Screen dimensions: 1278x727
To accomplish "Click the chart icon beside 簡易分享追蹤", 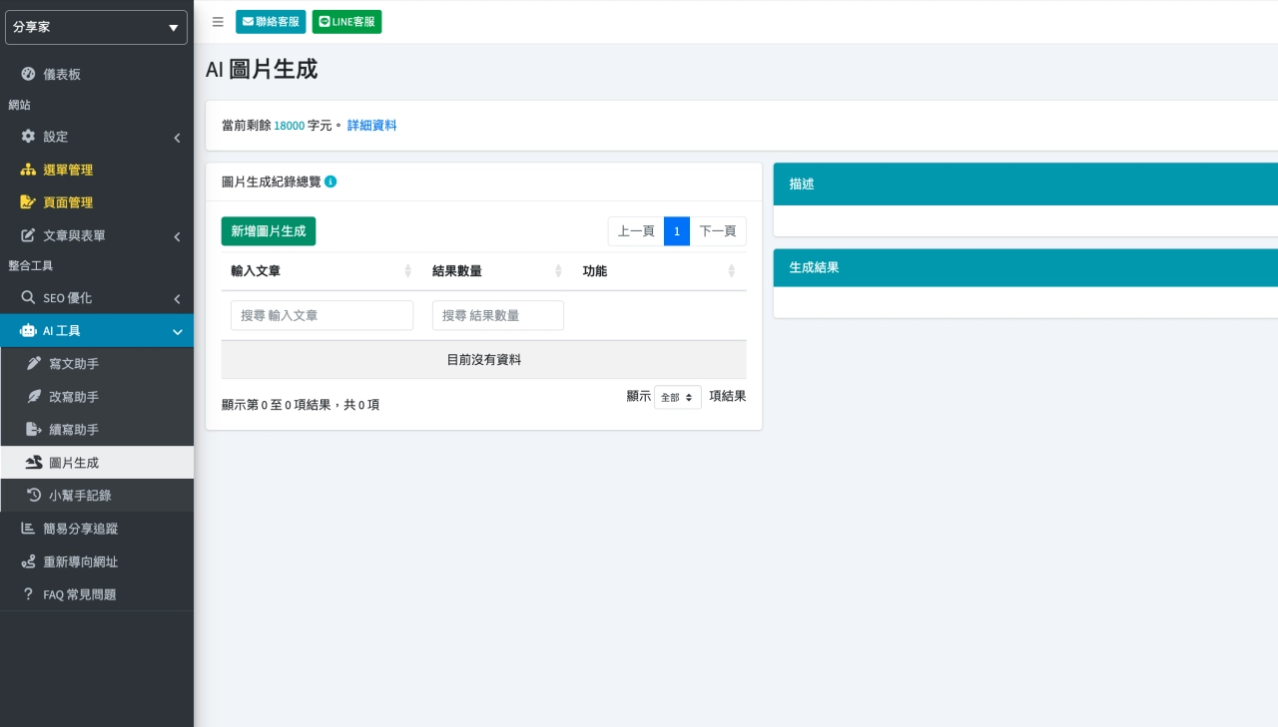I will coord(28,528).
